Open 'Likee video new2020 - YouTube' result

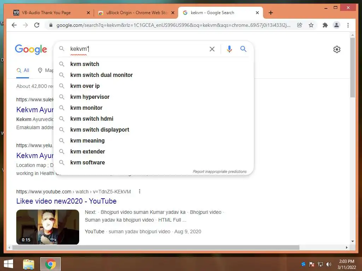66,201
